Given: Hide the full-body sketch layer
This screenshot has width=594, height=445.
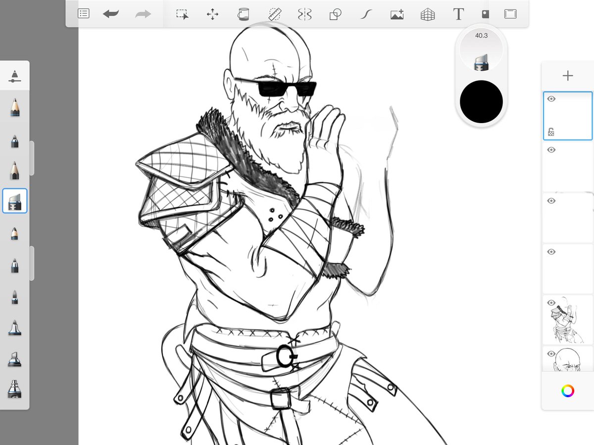Looking at the screenshot, I should (x=551, y=303).
